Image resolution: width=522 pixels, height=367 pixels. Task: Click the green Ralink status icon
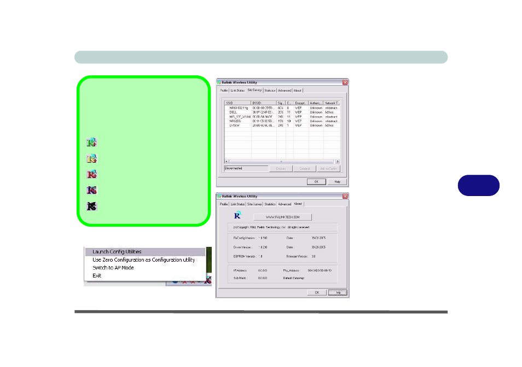[x=91, y=143]
